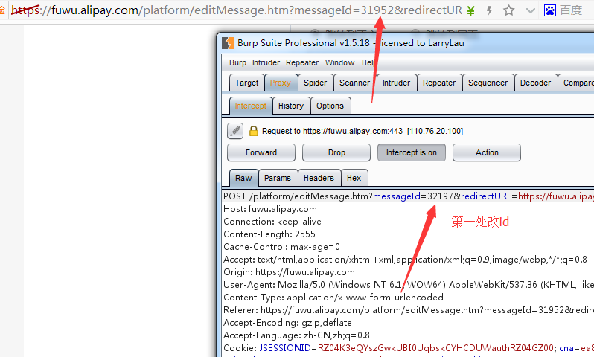The image size is (594, 357).
Task: Open the Decoder tab
Action: (535, 83)
